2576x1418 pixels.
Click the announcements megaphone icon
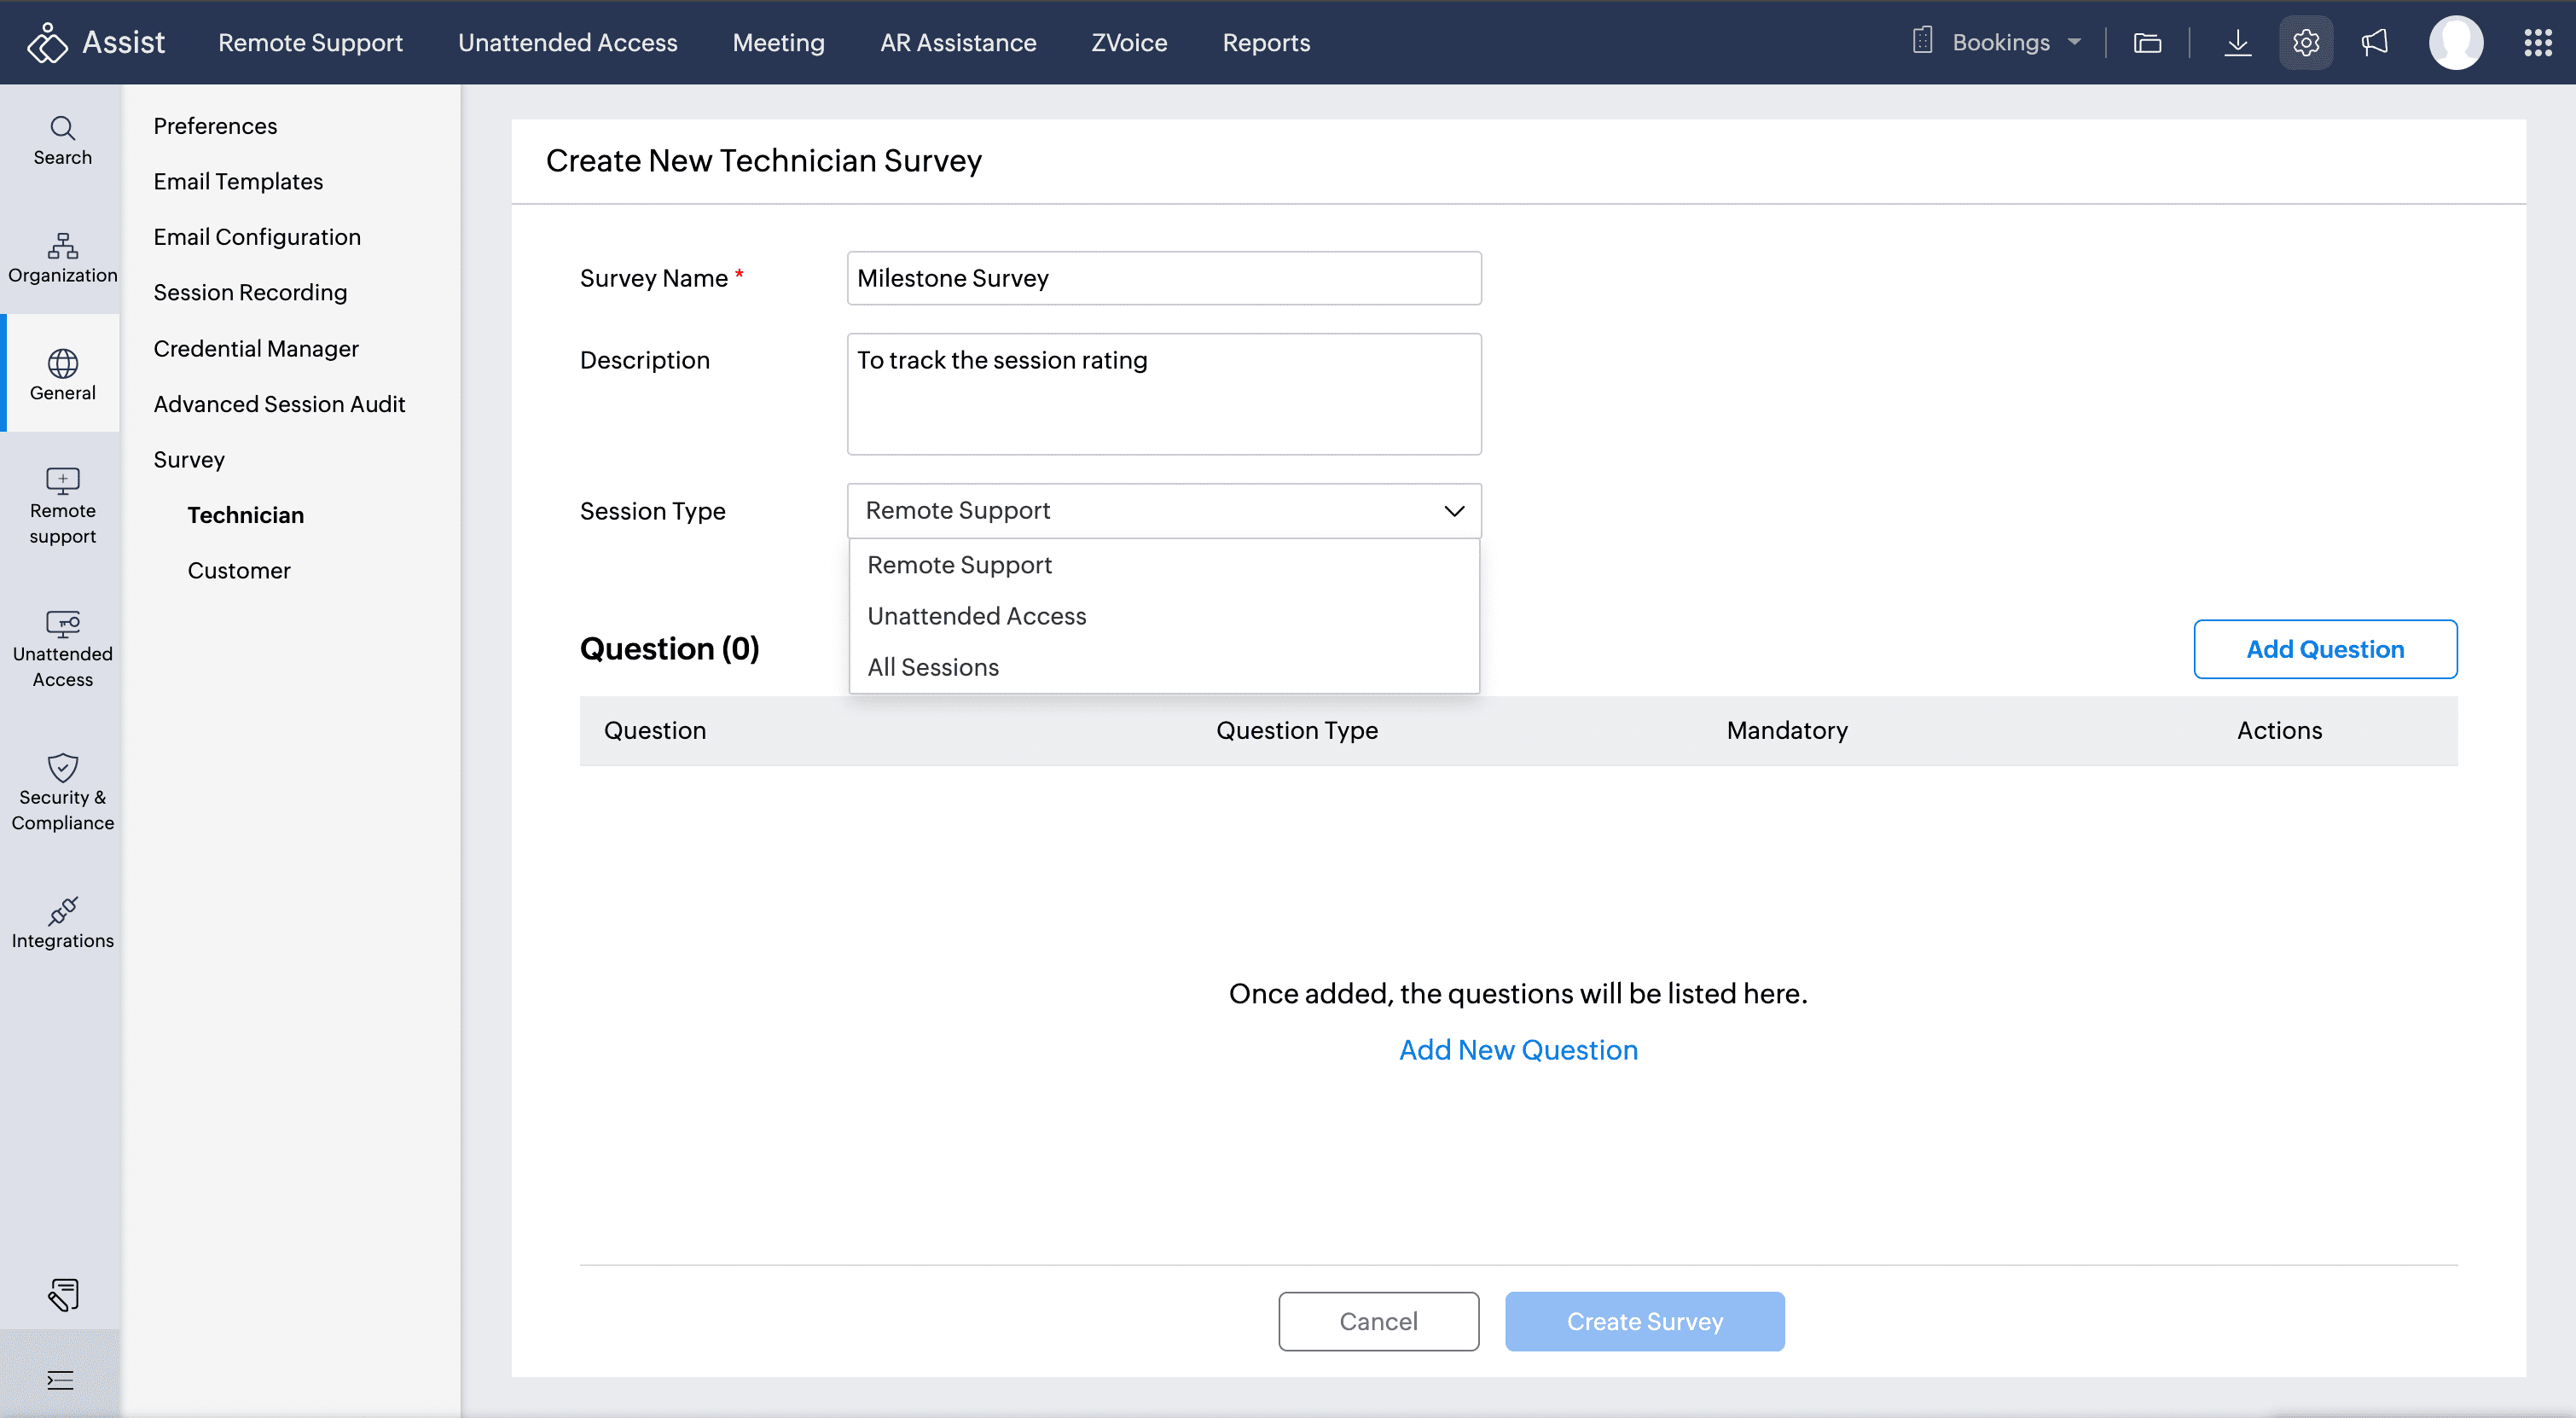2374,42
